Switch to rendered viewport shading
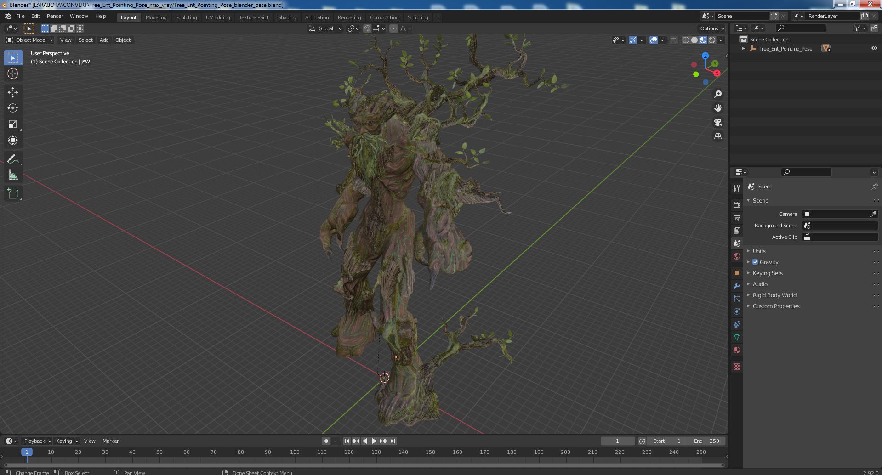The image size is (882, 475). [x=712, y=40]
